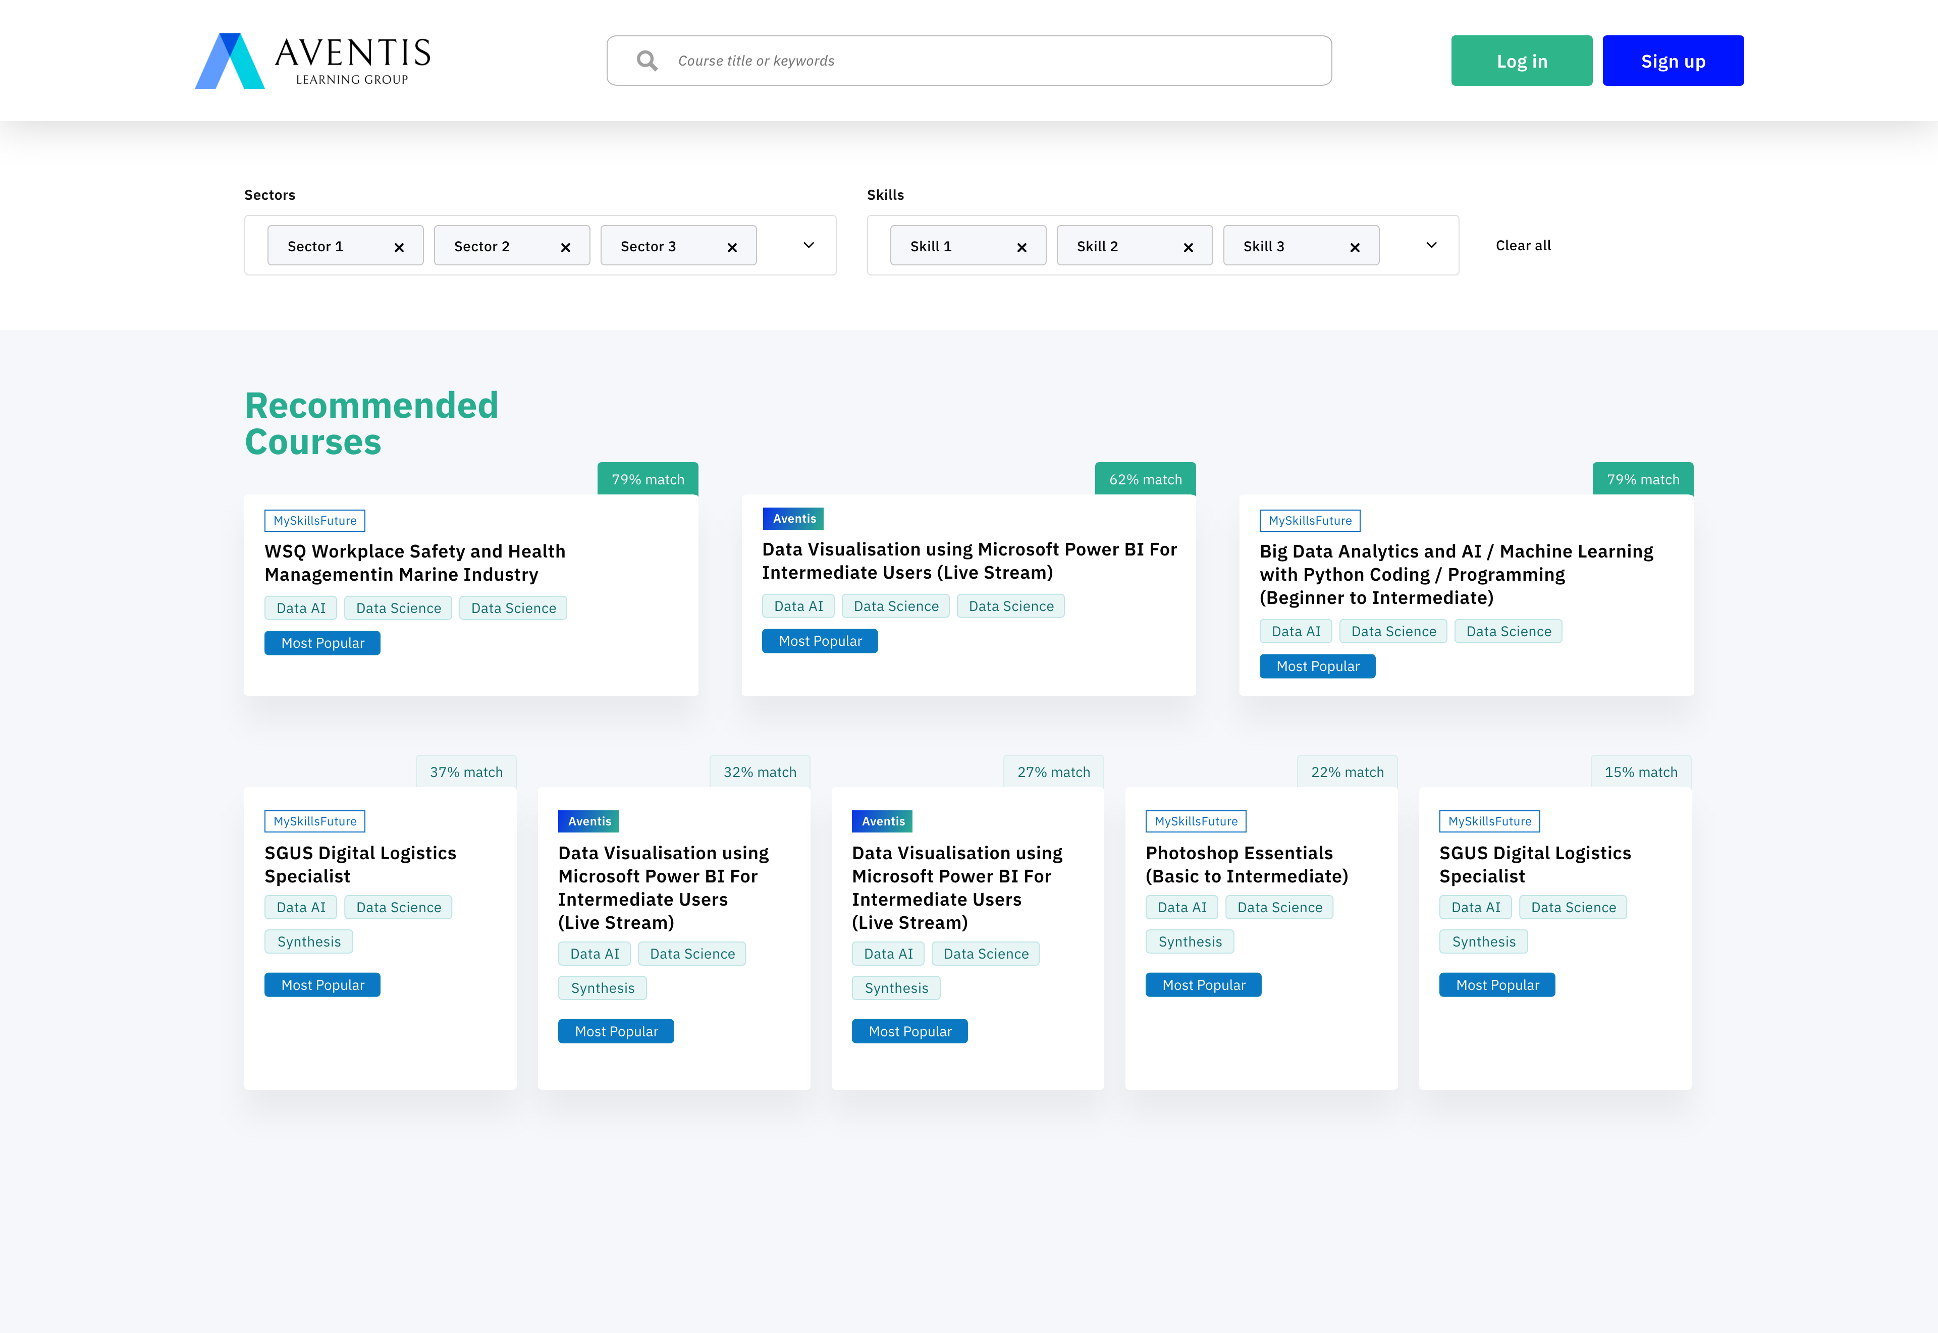The image size is (1938, 1333).
Task: Click Most Popular on Big Data card
Action: point(1317,666)
